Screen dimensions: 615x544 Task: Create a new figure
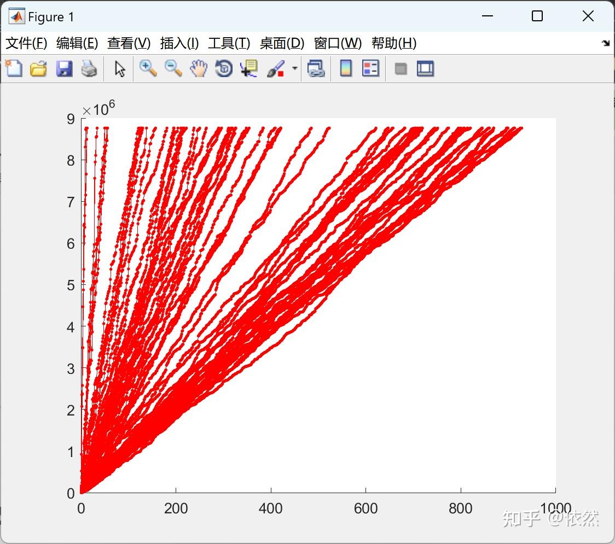click(x=14, y=68)
